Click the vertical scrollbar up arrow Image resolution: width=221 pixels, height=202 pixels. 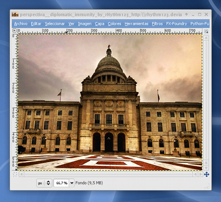pyautogui.click(x=206, y=38)
